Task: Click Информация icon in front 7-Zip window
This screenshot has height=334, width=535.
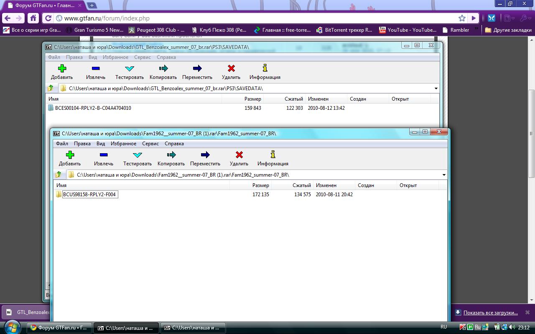Action: point(273,154)
